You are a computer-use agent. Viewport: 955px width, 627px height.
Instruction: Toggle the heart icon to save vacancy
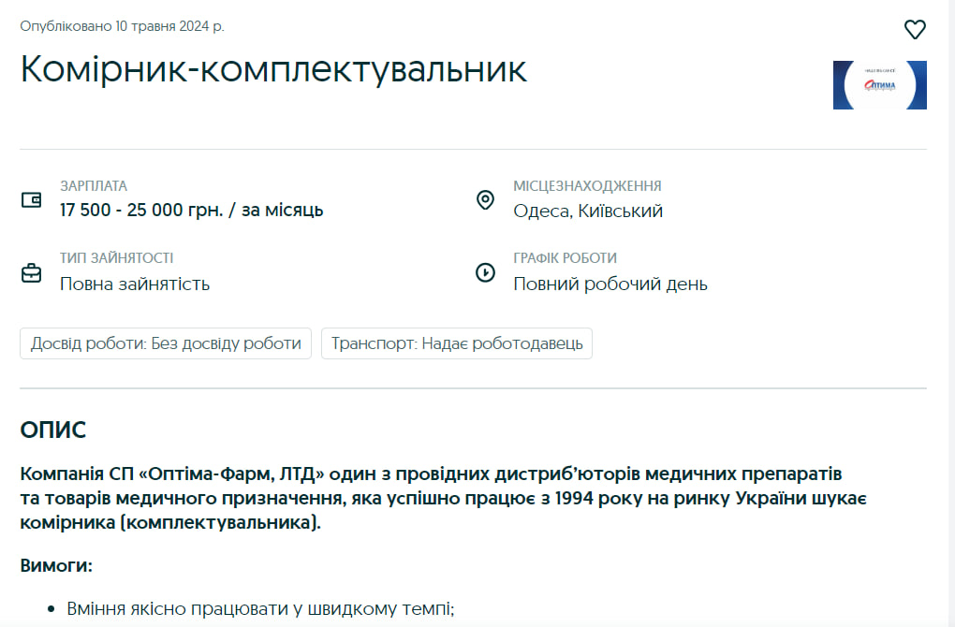coord(915,29)
